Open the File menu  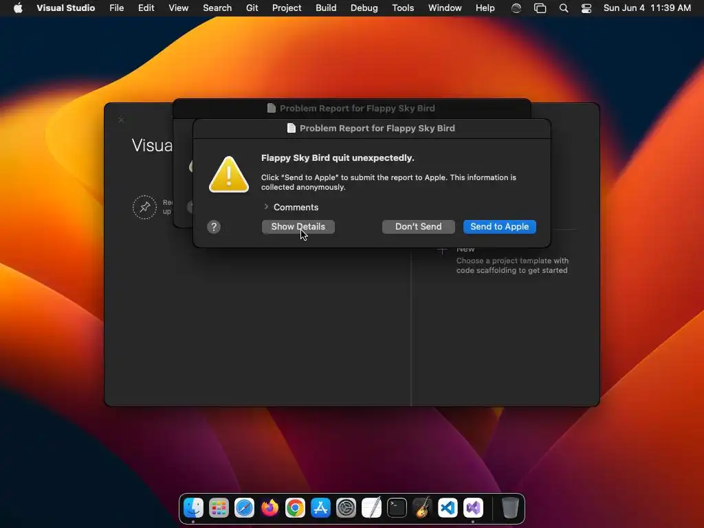click(117, 8)
